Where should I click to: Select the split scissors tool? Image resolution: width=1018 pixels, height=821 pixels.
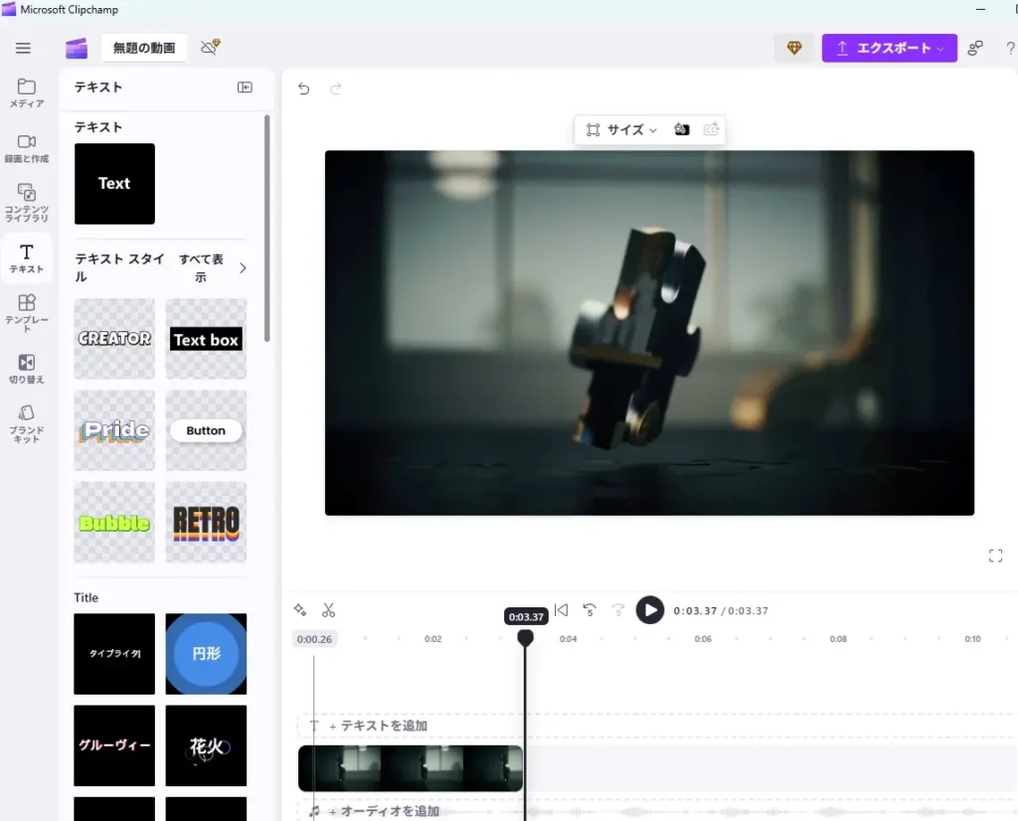[x=328, y=610]
